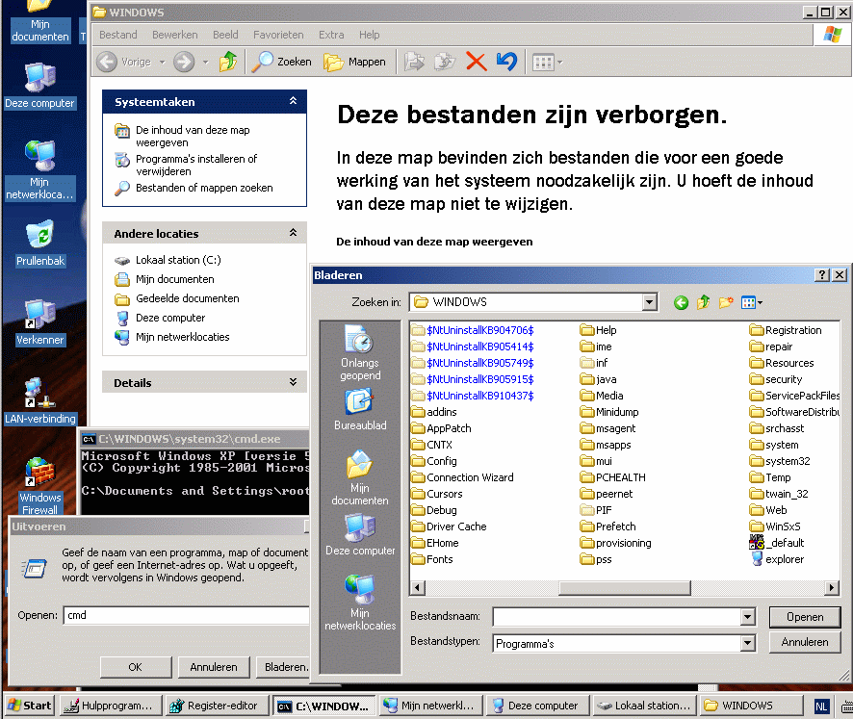
Task: Click the Openen button in Bladeren dialog
Action: (x=805, y=617)
